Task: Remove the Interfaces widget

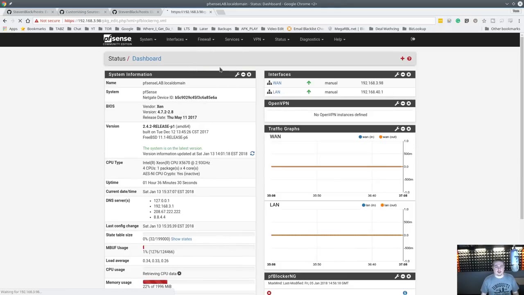Action: [x=409, y=75]
